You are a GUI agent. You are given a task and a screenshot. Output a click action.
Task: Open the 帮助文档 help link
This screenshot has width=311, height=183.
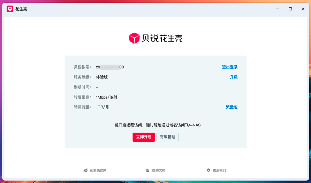[159, 170]
